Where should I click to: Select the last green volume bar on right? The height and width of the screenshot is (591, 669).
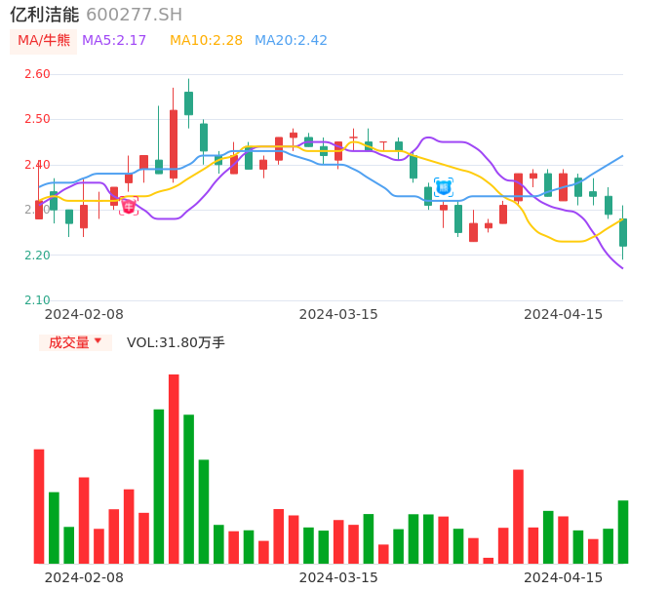(x=623, y=532)
